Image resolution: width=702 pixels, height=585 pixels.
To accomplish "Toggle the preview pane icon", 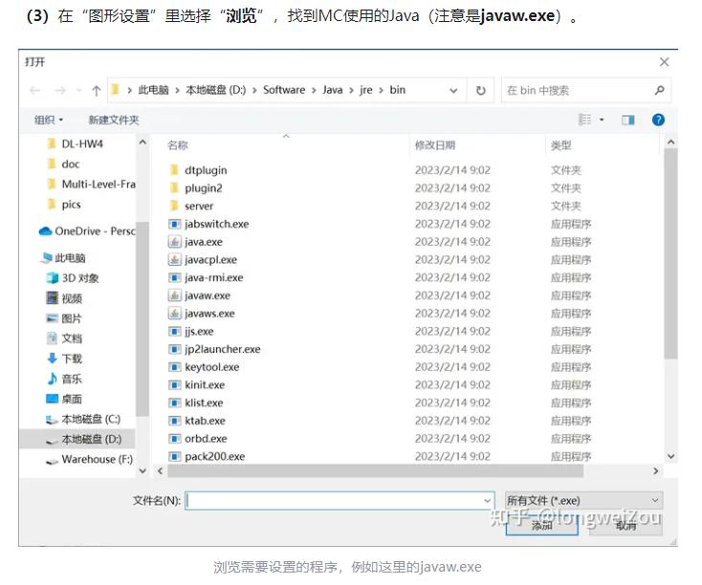I will 628,119.
